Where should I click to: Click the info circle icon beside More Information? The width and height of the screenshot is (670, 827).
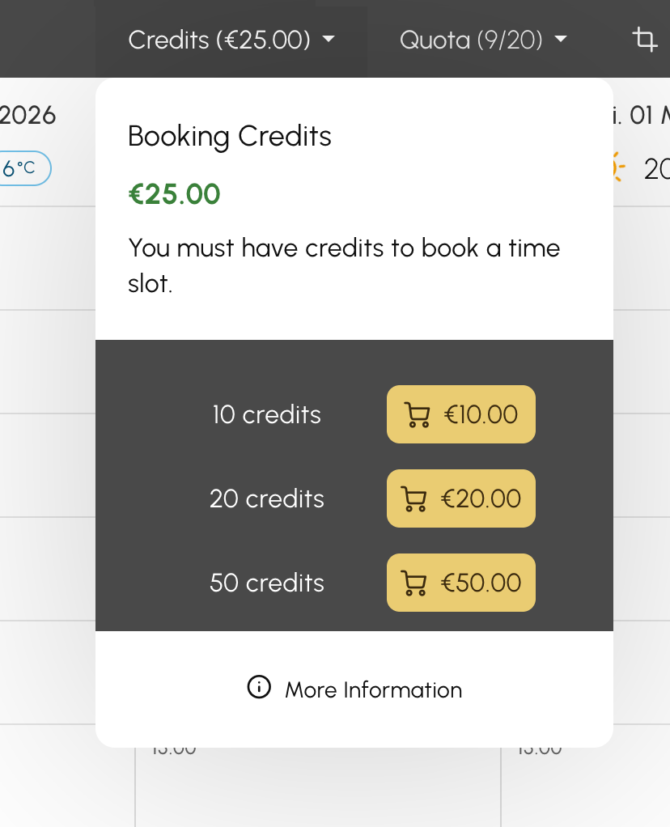pos(259,687)
